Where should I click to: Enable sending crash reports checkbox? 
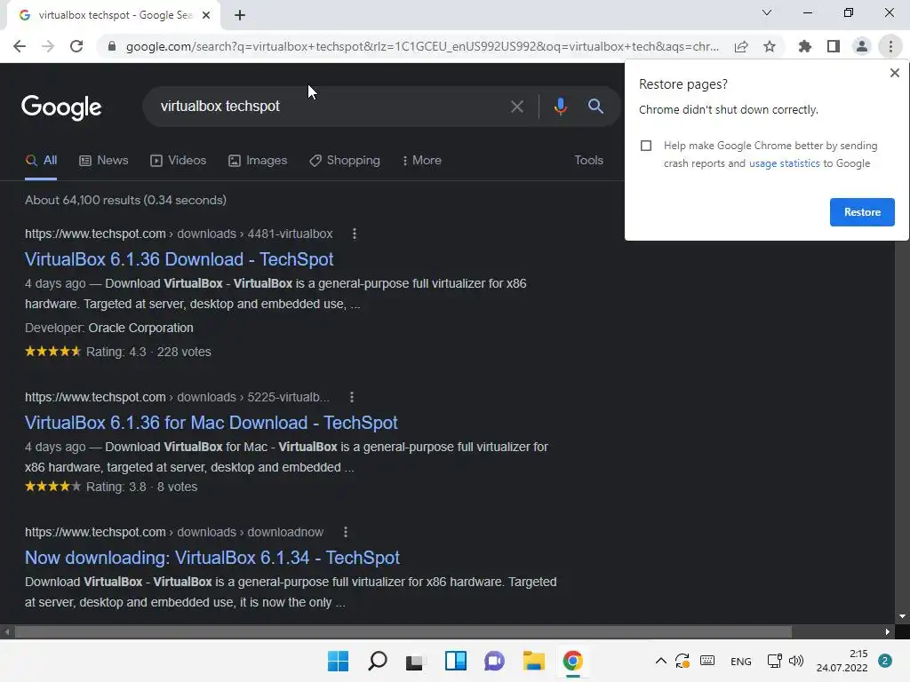pyautogui.click(x=646, y=146)
